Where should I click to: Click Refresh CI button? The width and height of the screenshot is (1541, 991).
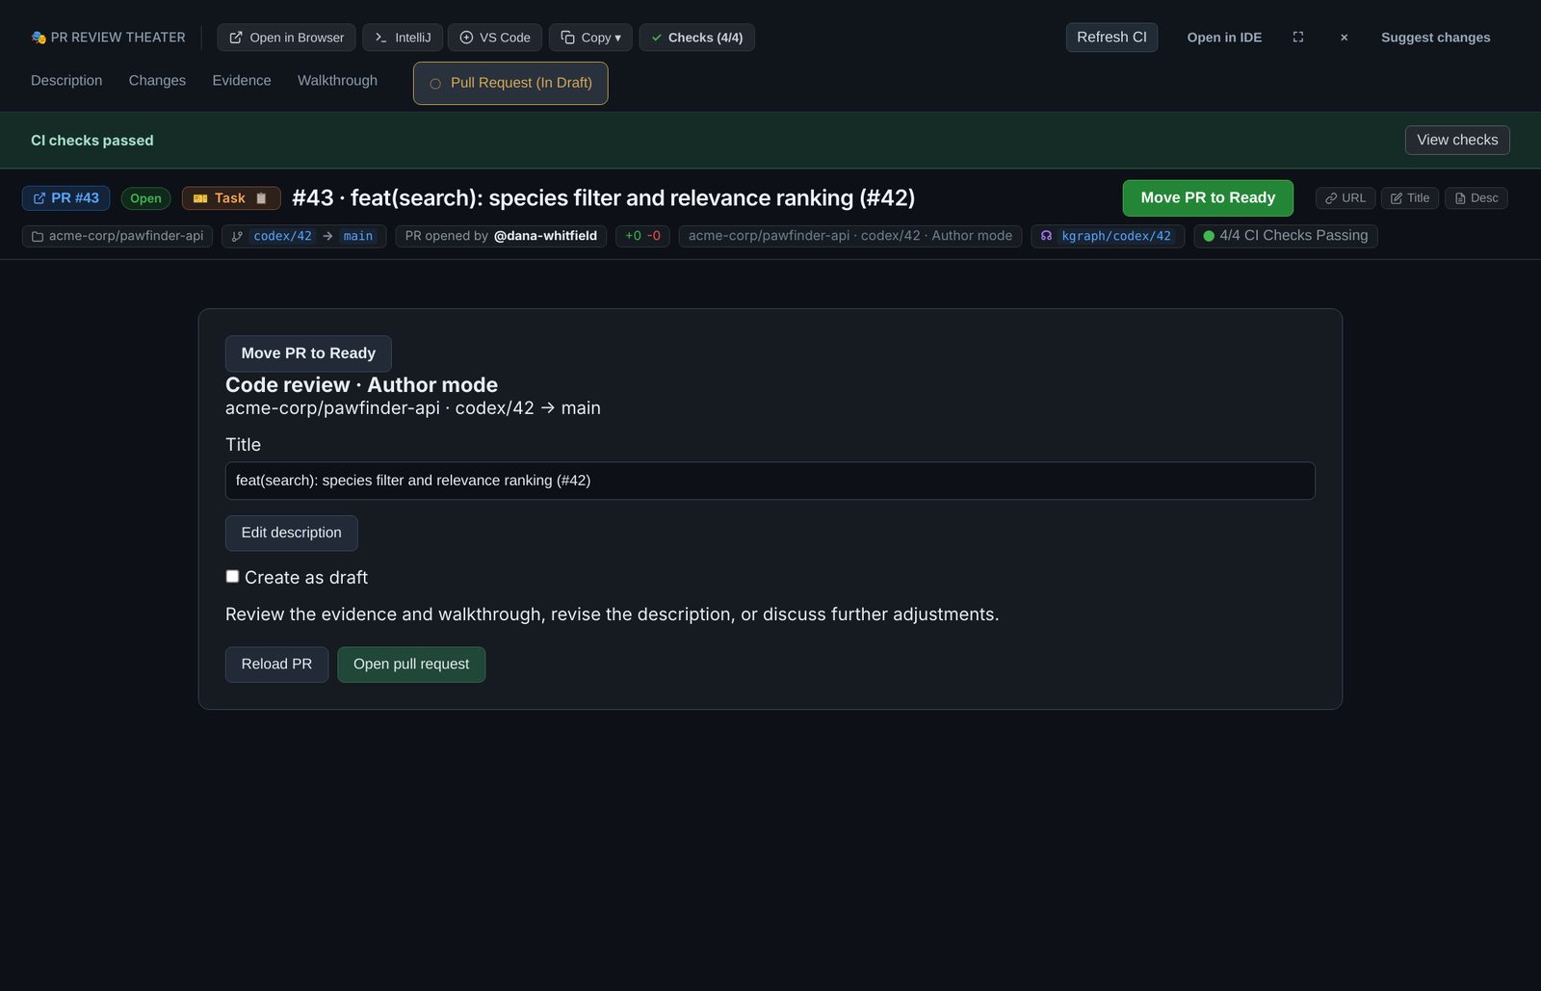click(x=1111, y=38)
